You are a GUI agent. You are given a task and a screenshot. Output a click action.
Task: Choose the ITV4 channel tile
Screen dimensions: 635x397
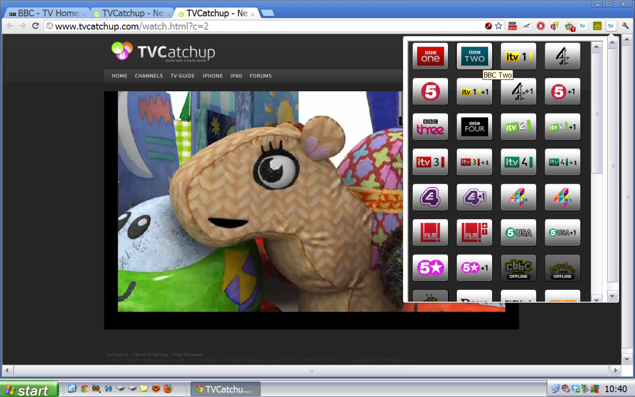(518, 162)
